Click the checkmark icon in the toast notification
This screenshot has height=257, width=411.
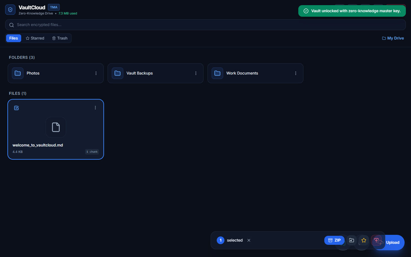306,11
